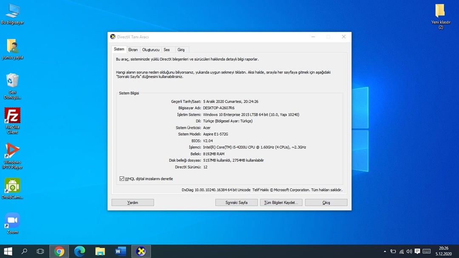Click the DirectX tool taskbar icon
Image resolution: width=459 pixels, height=258 pixels.
(x=141, y=251)
